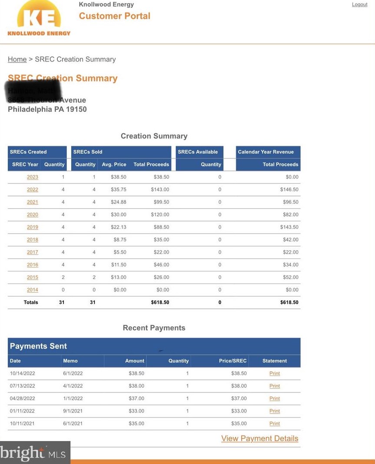
Task: Print statement for 01/11/2022 payment
Action: tap(274, 411)
